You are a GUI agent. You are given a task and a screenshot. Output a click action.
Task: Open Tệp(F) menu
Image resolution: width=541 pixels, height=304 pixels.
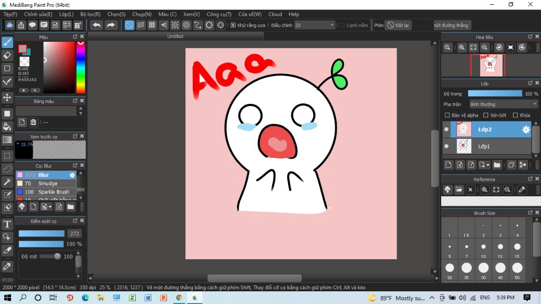coord(11,14)
